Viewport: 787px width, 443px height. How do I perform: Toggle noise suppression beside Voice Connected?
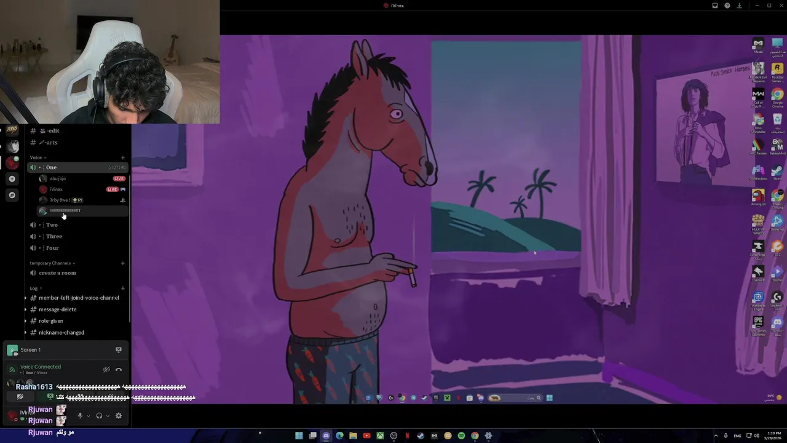[106, 369]
